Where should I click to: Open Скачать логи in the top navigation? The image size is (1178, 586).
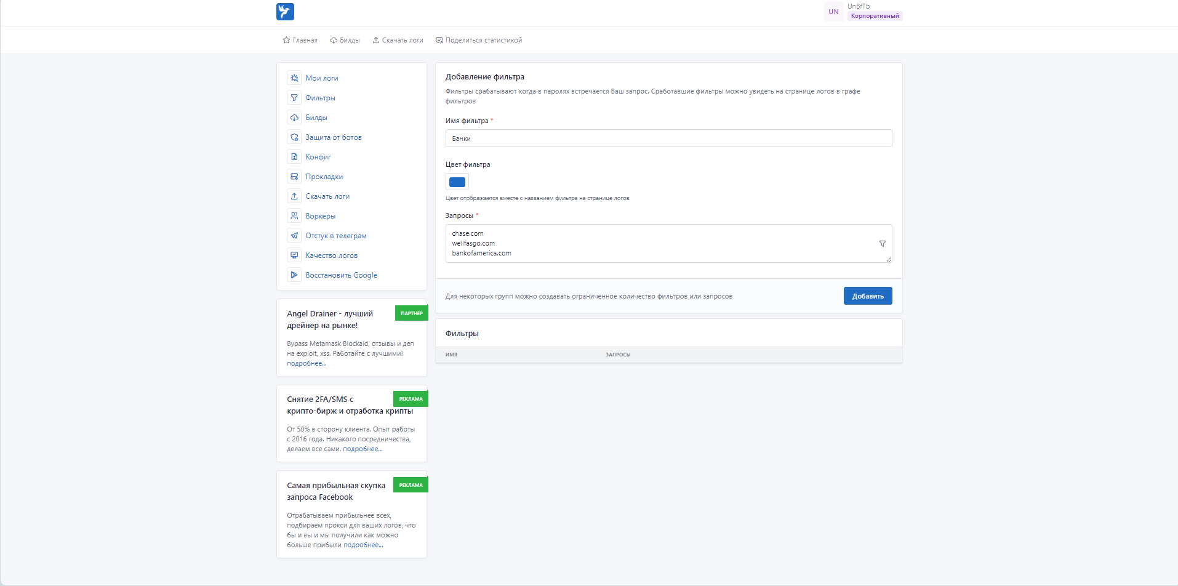pyautogui.click(x=398, y=40)
